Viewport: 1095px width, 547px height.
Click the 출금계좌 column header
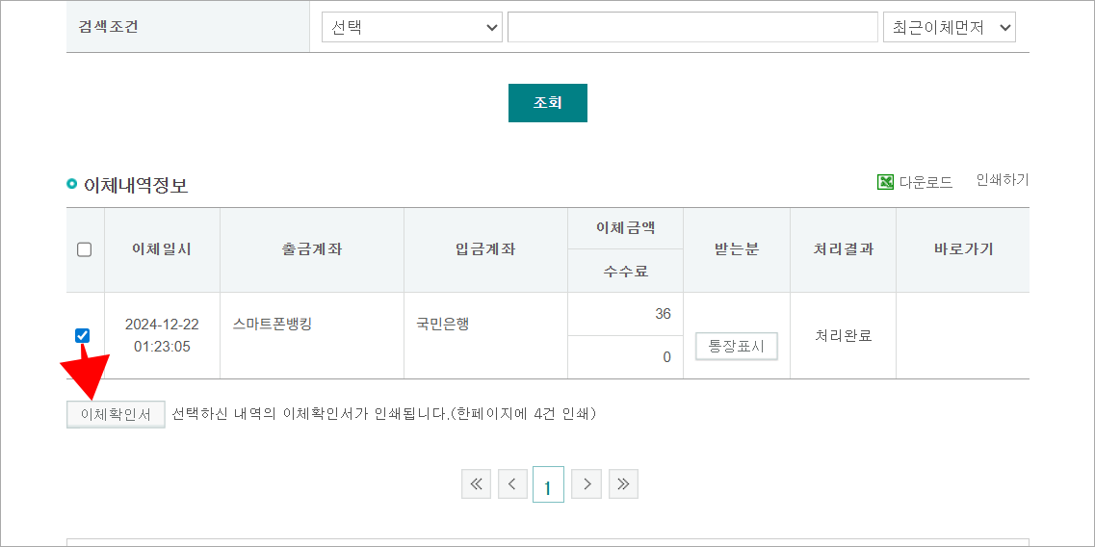(x=311, y=249)
